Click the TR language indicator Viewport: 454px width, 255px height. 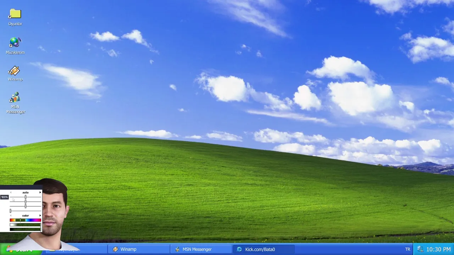click(408, 249)
